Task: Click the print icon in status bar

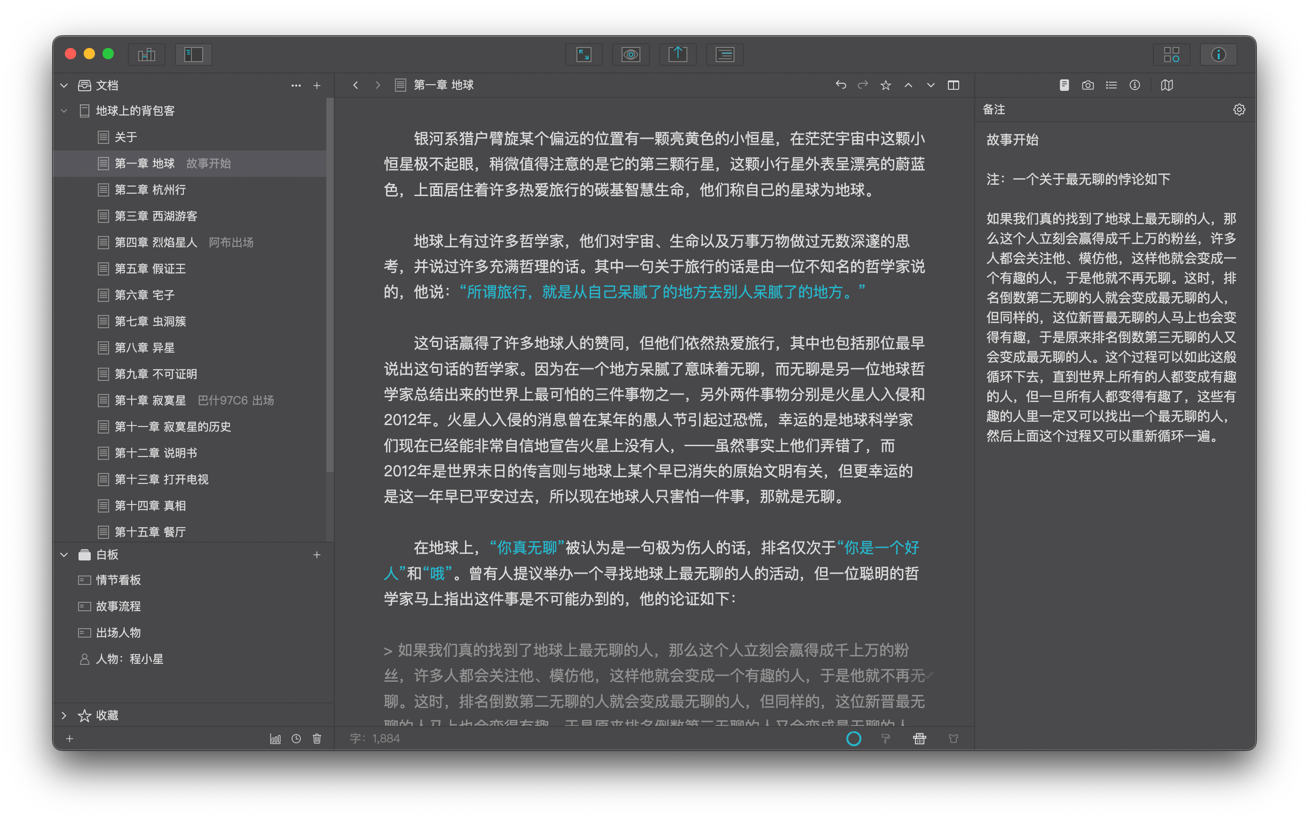Action: click(920, 739)
